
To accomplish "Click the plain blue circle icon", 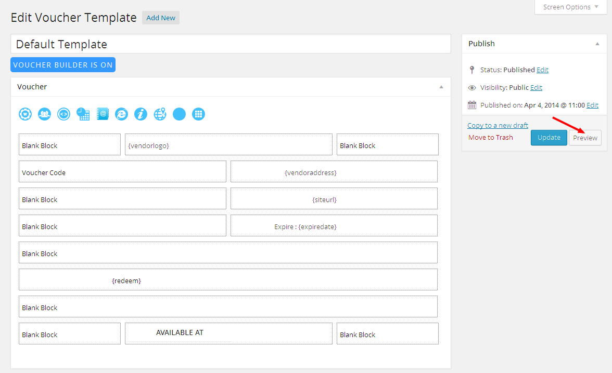I will [x=179, y=114].
